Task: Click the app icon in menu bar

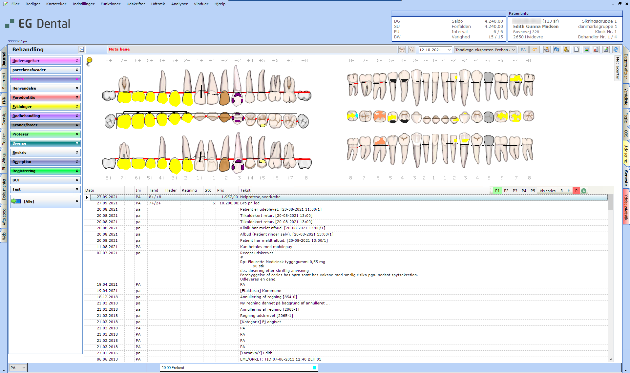Action: [5, 4]
